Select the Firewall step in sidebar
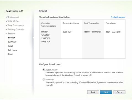 12,38
